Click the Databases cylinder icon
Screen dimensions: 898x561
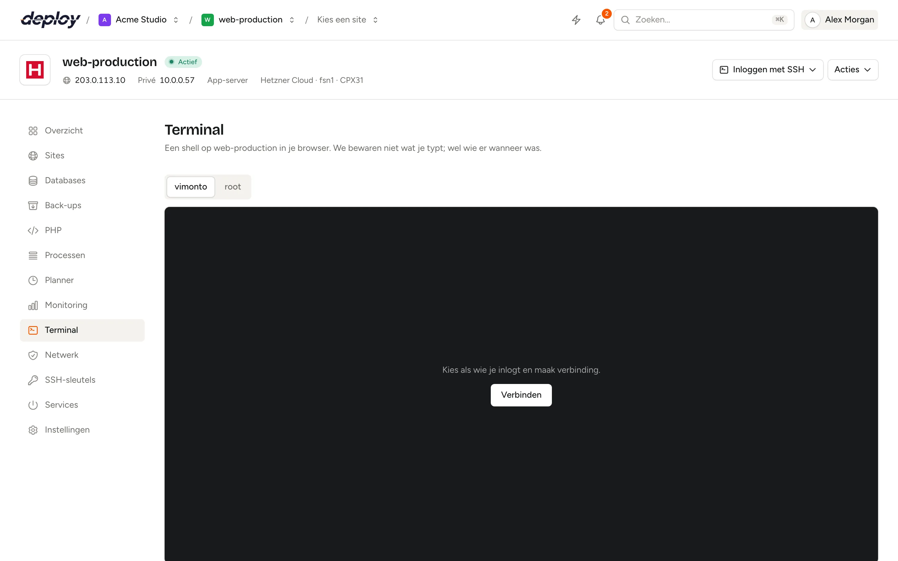tap(33, 181)
